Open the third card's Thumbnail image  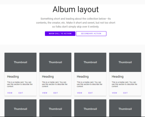point(90,62)
